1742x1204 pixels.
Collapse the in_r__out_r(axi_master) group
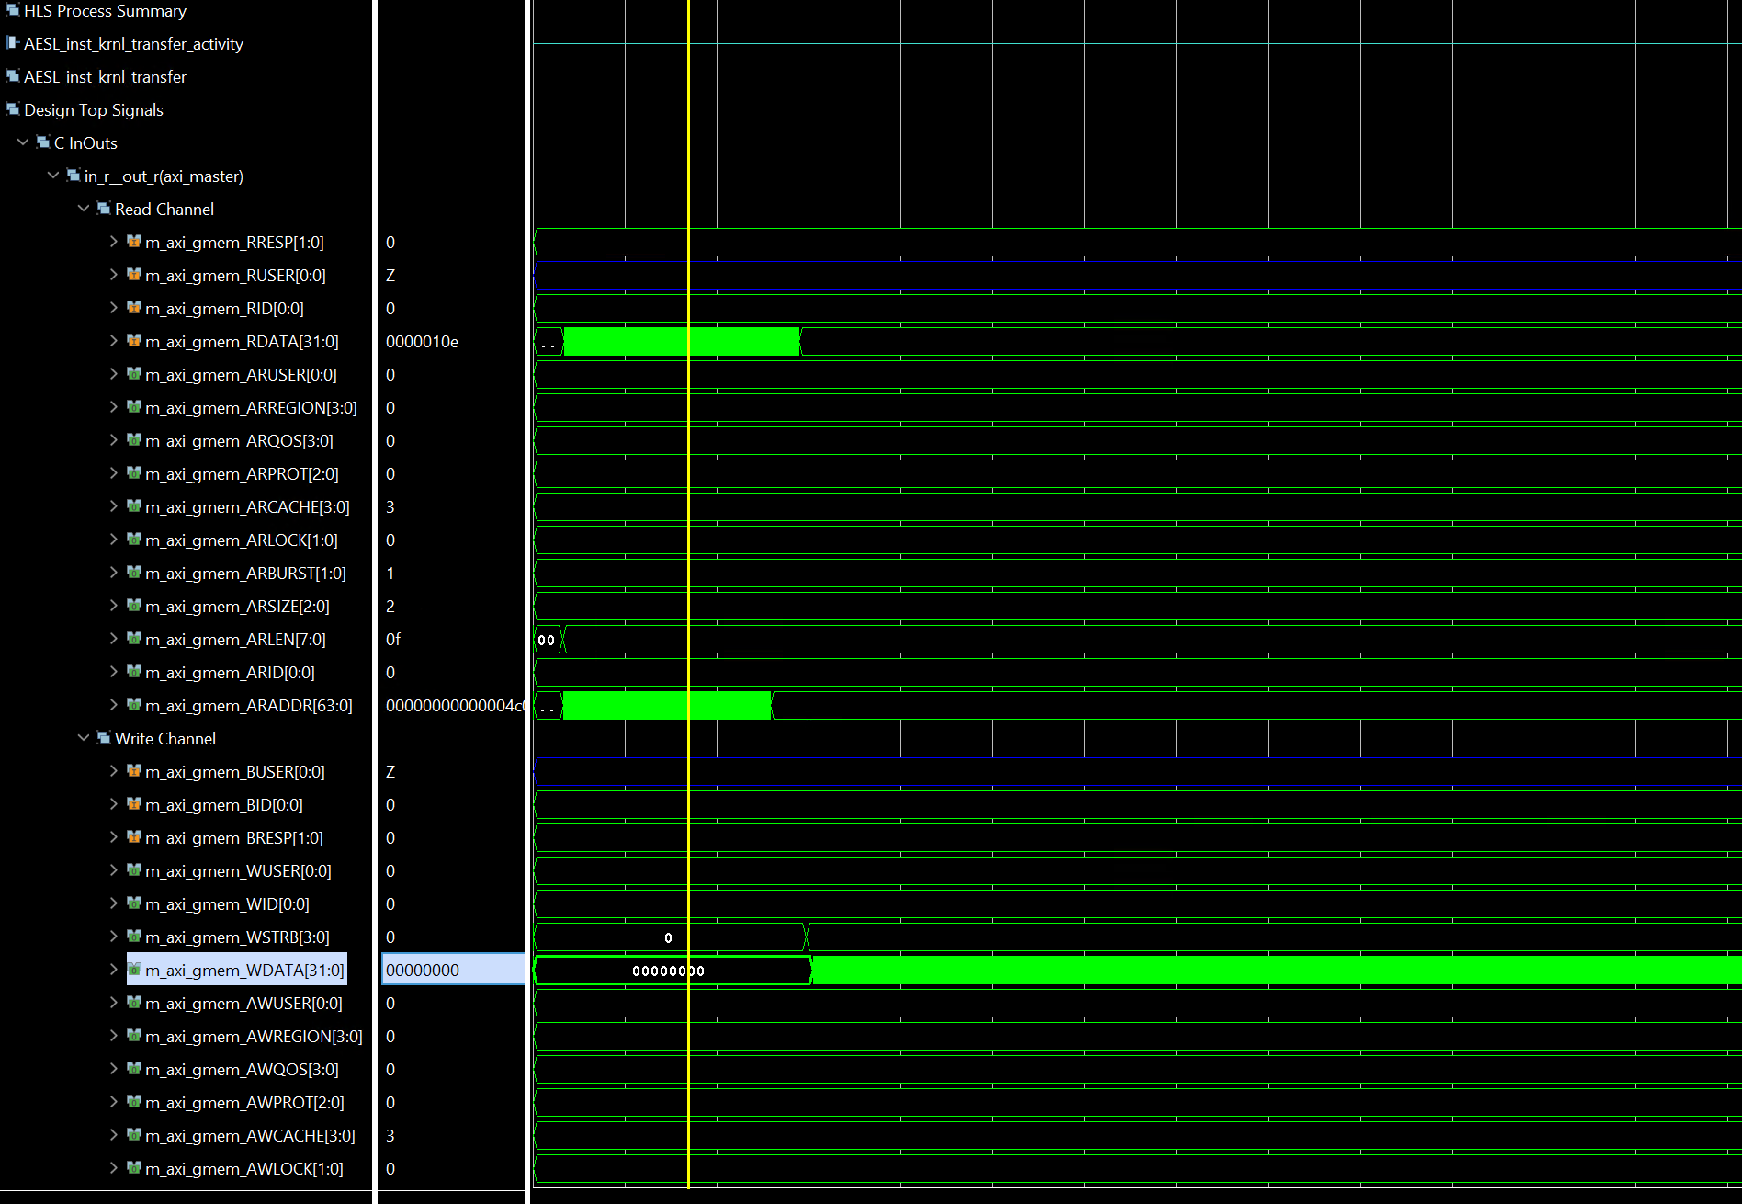pyautogui.click(x=53, y=176)
